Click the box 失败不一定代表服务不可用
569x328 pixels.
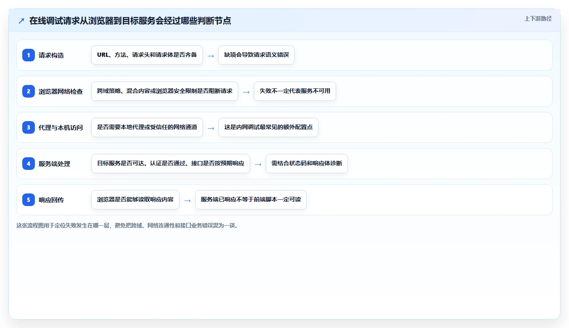tap(295, 91)
